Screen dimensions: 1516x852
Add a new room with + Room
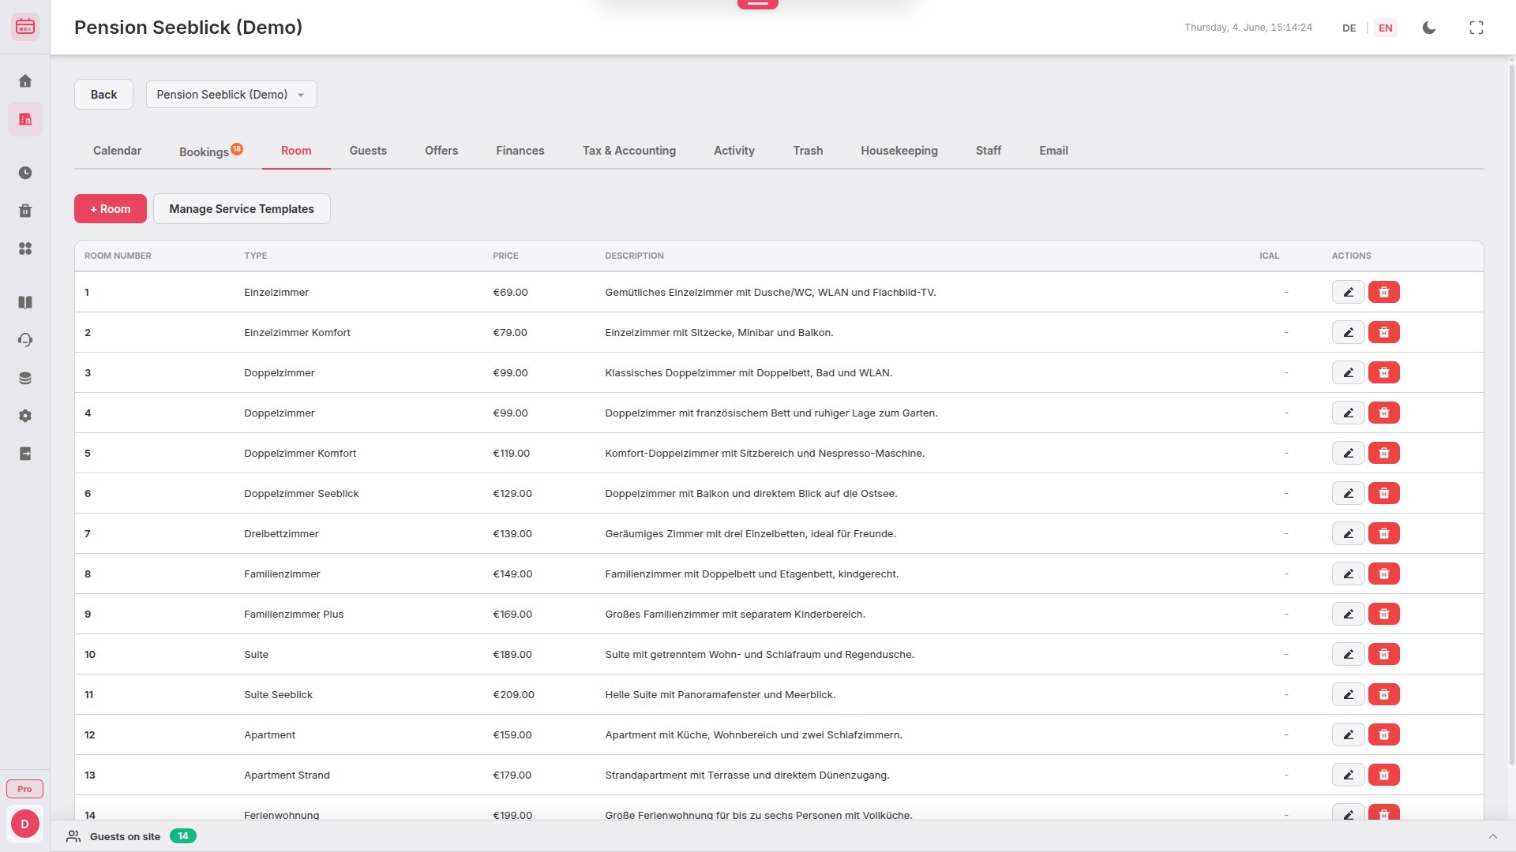(x=111, y=209)
